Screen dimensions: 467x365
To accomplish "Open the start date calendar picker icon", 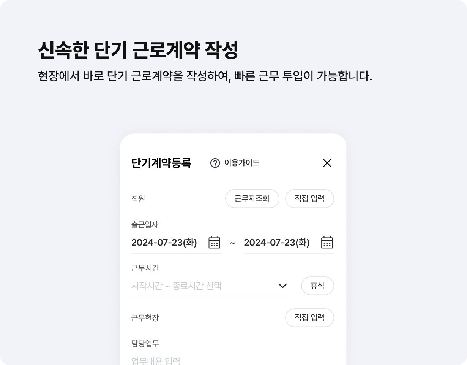I will [x=215, y=242].
